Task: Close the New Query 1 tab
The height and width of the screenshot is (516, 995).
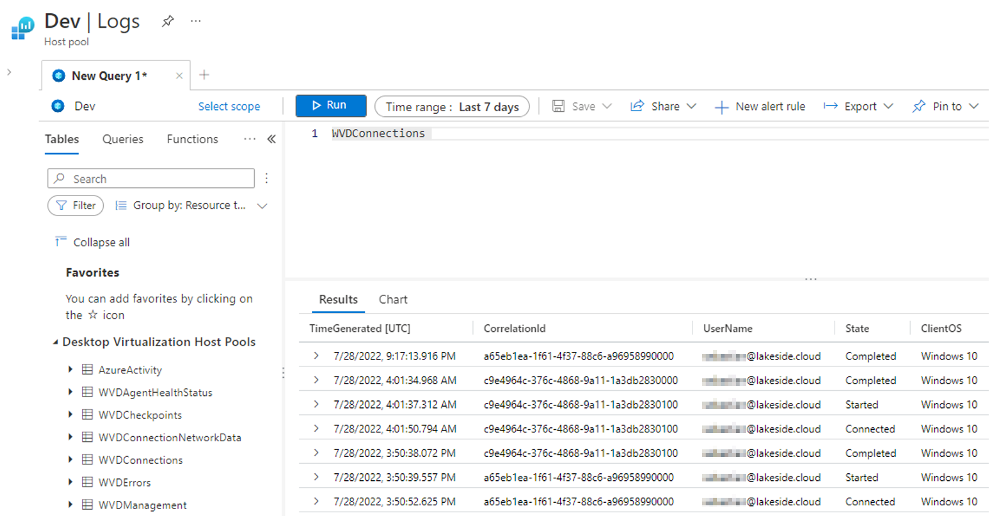Action: (179, 76)
